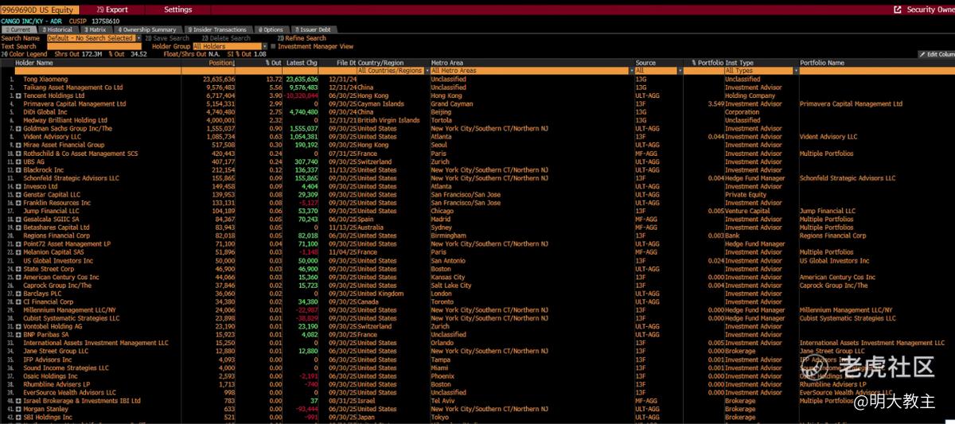Select Cubist Systematic Strategies LLC holder name
This screenshot has height=424, width=955.
(x=71, y=318)
